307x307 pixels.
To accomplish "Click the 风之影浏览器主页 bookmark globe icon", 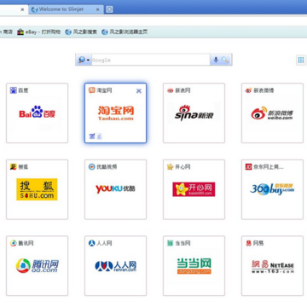I will point(105,32).
